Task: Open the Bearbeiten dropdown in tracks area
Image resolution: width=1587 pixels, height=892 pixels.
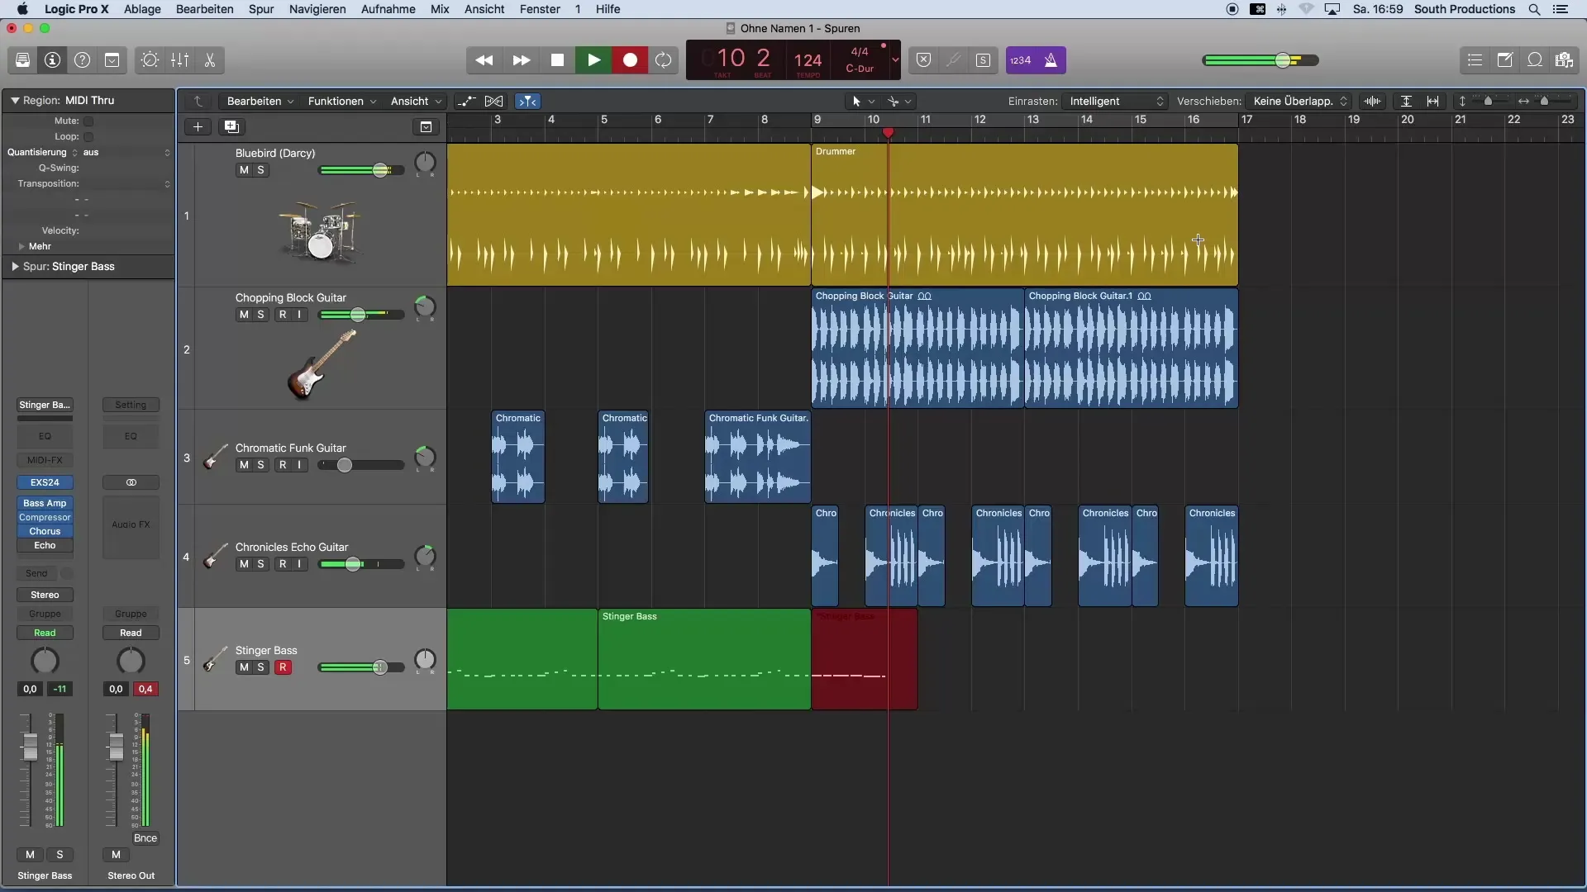Action: tap(260, 101)
